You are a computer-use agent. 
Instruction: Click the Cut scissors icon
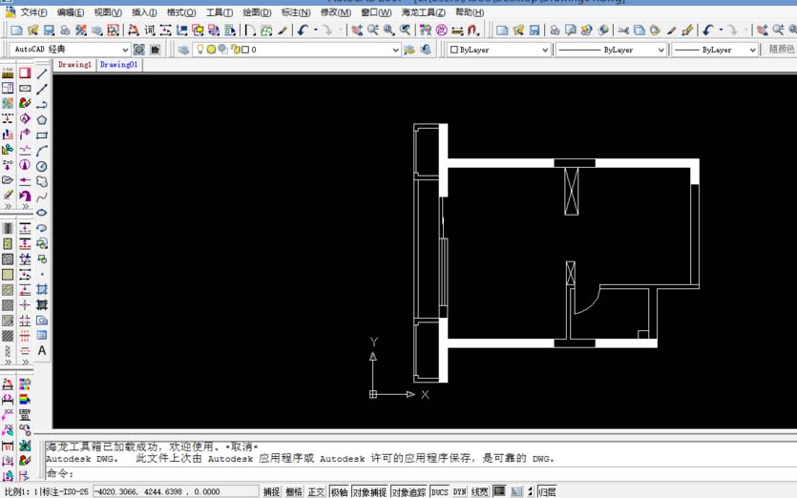pyautogui.click(x=623, y=31)
